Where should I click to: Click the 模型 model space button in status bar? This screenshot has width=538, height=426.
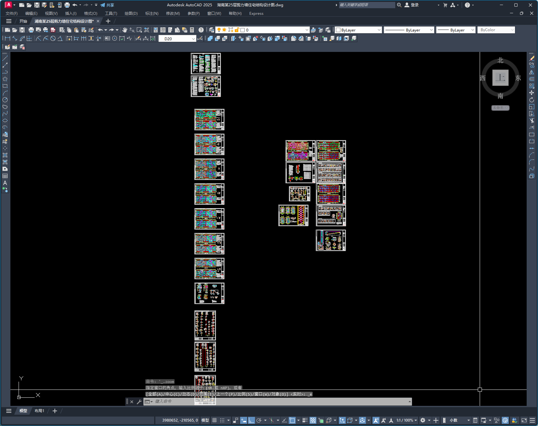coord(205,420)
